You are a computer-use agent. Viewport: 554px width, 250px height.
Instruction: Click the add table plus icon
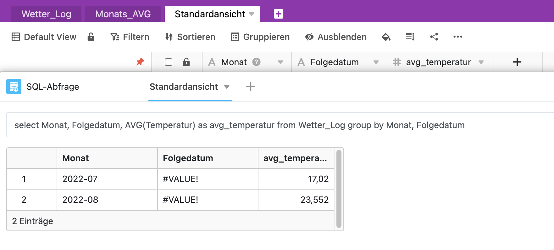pyautogui.click(x=278, y=14)
